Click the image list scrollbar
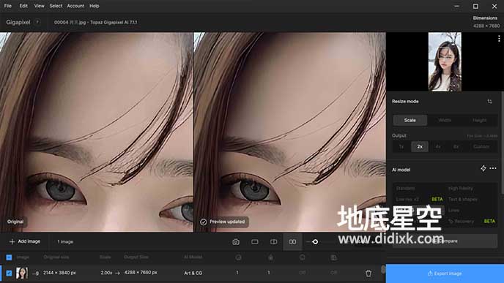 [383, 269]
